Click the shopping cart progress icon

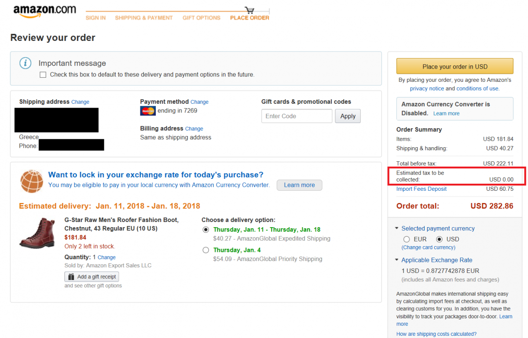pos(250,10)
